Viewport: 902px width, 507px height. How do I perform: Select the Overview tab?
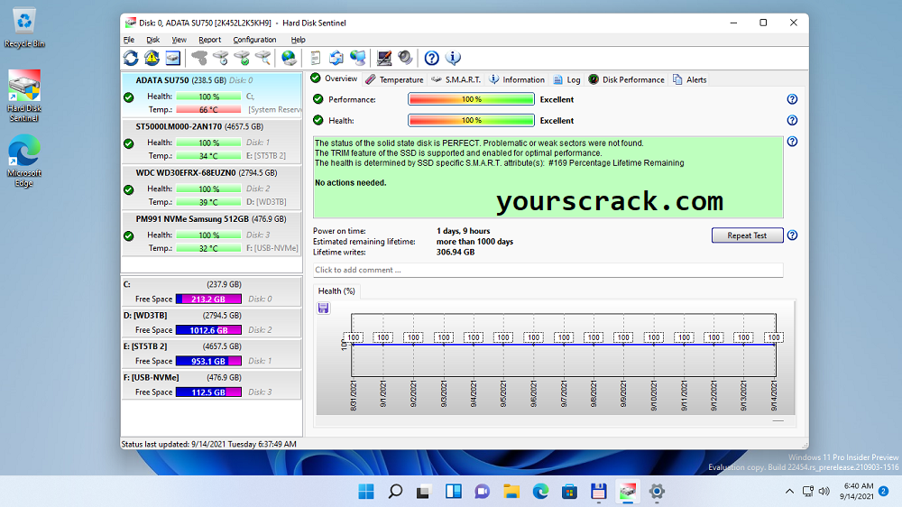(335, 78)
